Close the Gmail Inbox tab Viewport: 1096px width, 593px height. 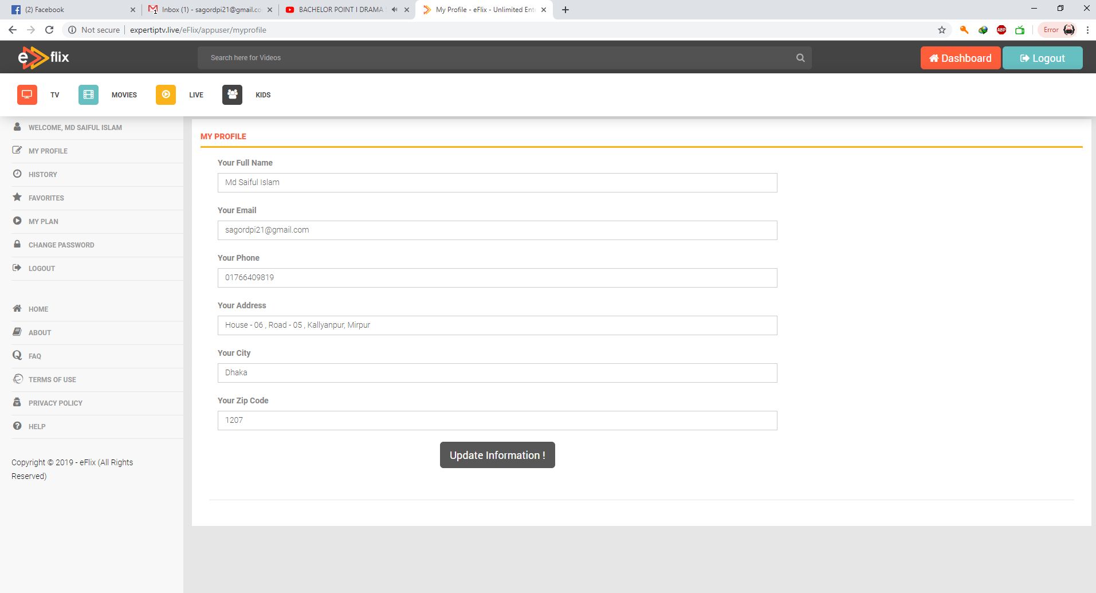point(270,10)
